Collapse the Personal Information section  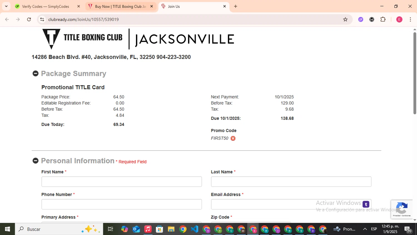[x=35, y=161]
